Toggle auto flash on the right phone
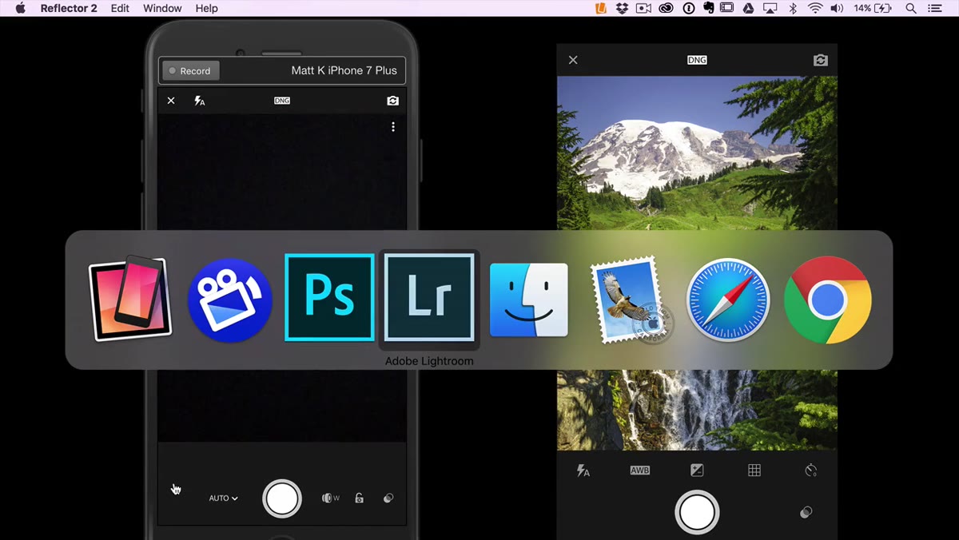The height and width of the screenshot is (540, 959). click(x=583, y=471)
